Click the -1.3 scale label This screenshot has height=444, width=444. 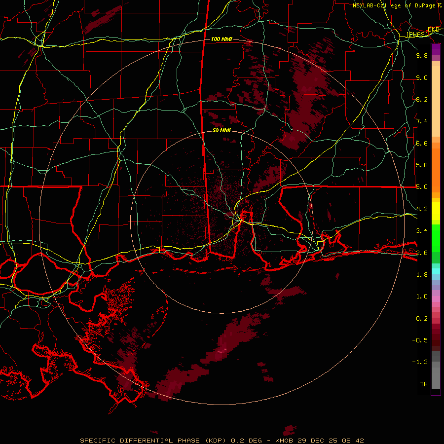[x=420, y=362]
